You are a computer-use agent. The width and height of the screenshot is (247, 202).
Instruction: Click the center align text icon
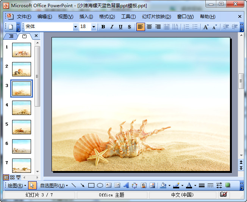click(149, 27)
